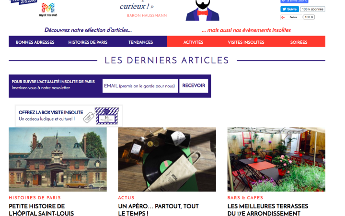Image resolution: width=345 pixels, height=216 pixels.
Task: Open Les Meilleures Terrasses du 17e article link
Action: (x=268, y=210)
